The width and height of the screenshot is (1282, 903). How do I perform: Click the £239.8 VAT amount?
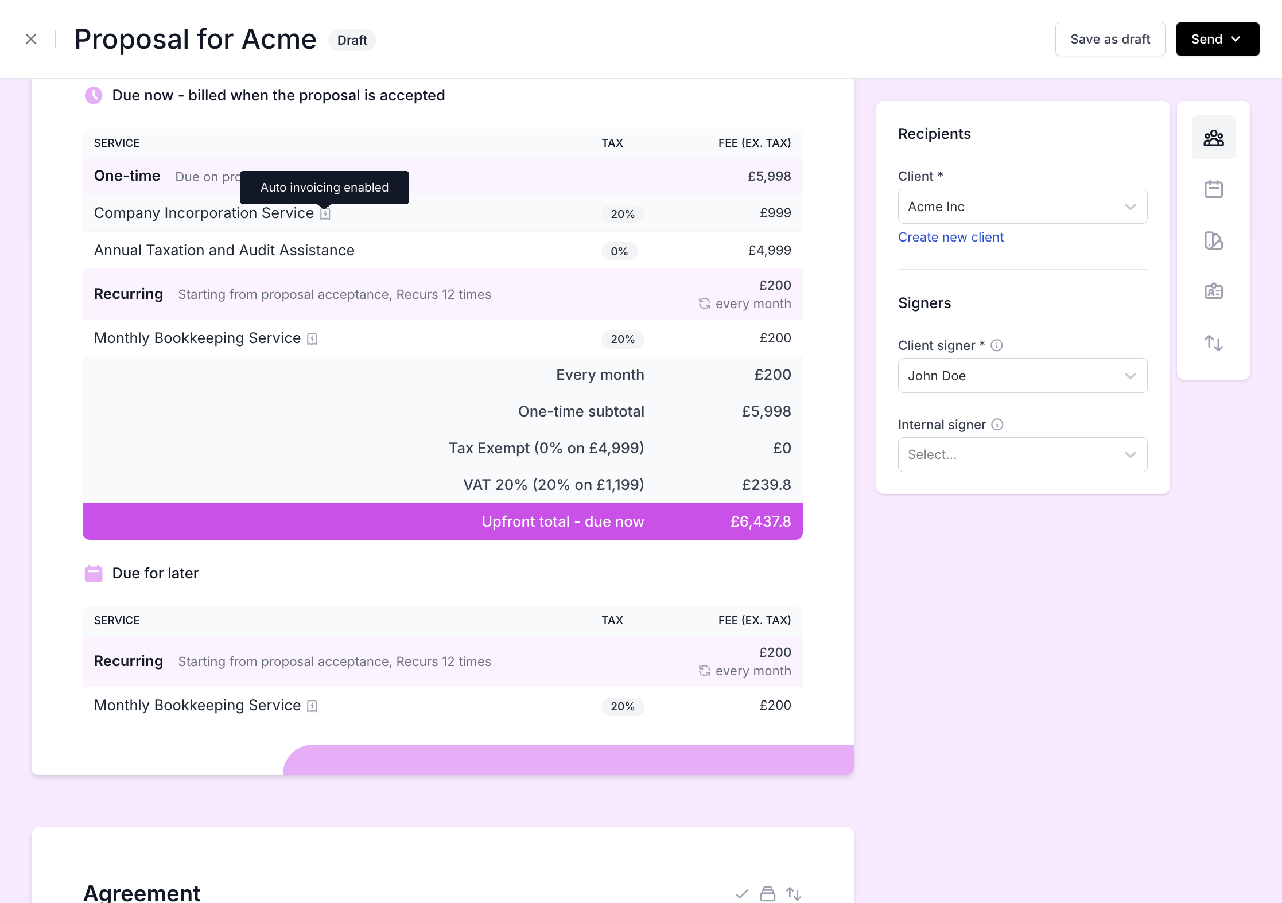click(766, 485)
